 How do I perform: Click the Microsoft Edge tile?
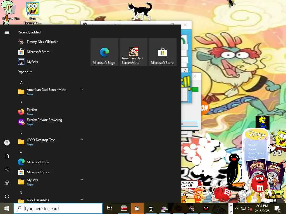click(x=104, y=52)
